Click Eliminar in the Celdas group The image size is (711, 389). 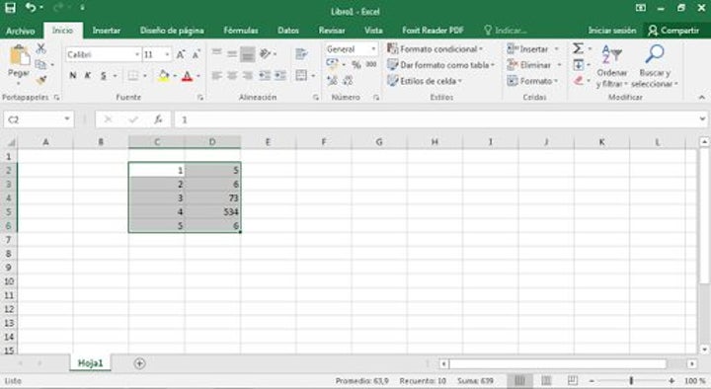[x=529, y=65]
